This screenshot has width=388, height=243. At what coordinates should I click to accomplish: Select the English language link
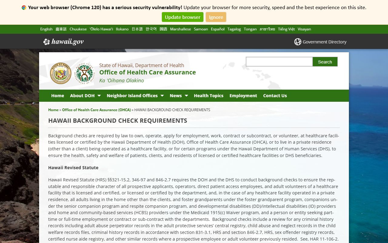[46, 29]
